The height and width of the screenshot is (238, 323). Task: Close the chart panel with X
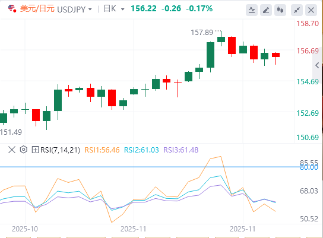click(x=311, y=10)
